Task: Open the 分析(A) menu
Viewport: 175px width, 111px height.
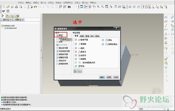Action: coord(51,2)
